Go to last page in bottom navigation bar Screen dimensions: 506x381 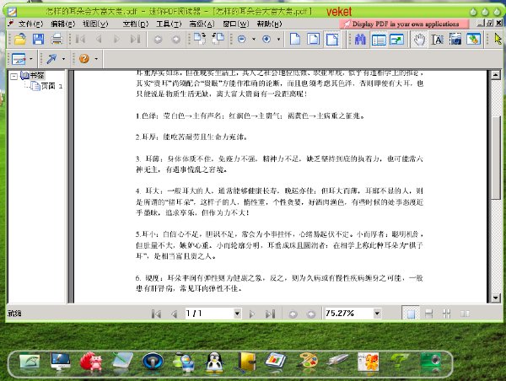coord(270,314)
